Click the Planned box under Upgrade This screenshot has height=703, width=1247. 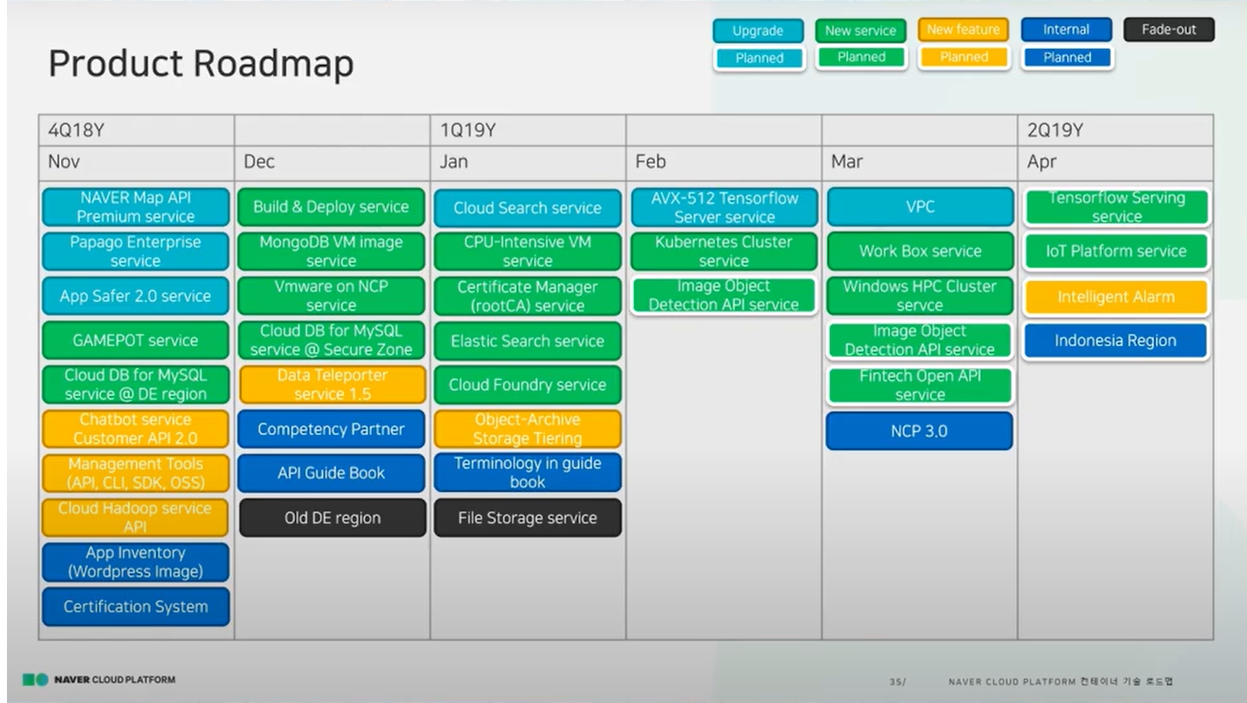click(x=758, y=58)
